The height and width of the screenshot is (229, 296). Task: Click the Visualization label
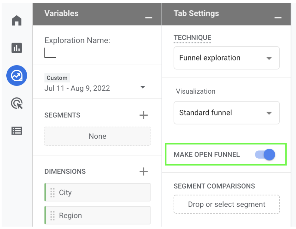[196, 91]
